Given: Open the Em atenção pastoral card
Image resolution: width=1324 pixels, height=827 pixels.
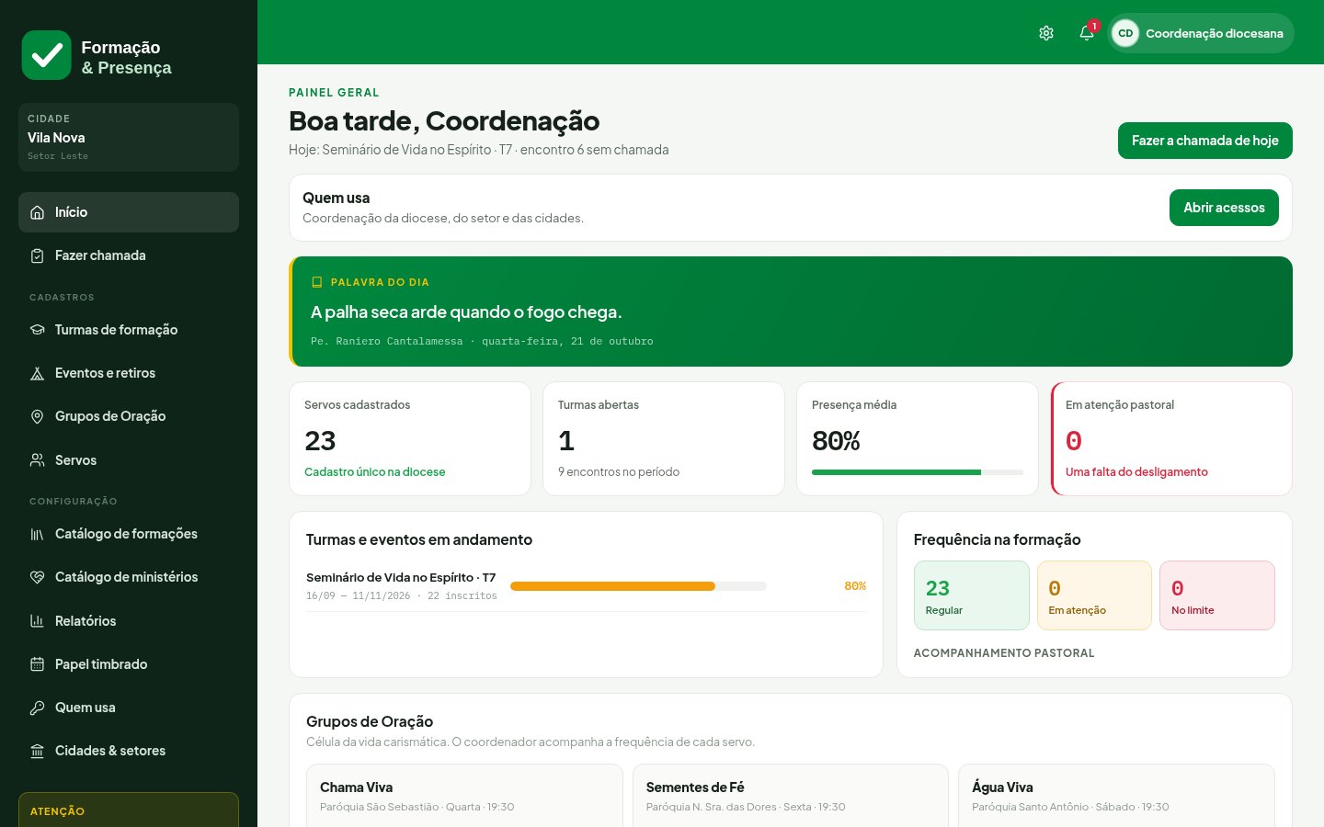Looking at the screenshot, I should click(x=1171, y=438).
